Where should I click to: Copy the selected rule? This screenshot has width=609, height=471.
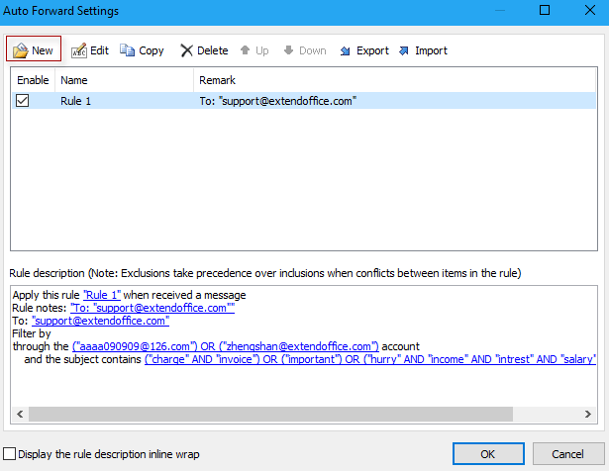(128, 50)
